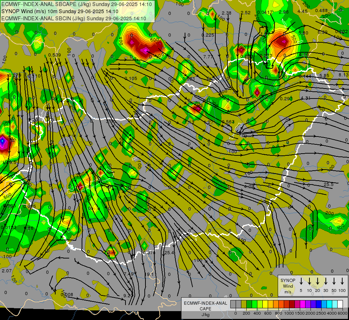Viewport: 349px width, 320px height.
Task: Select the dark green swatch in the CAPE scale
Action: click(249, 304)
